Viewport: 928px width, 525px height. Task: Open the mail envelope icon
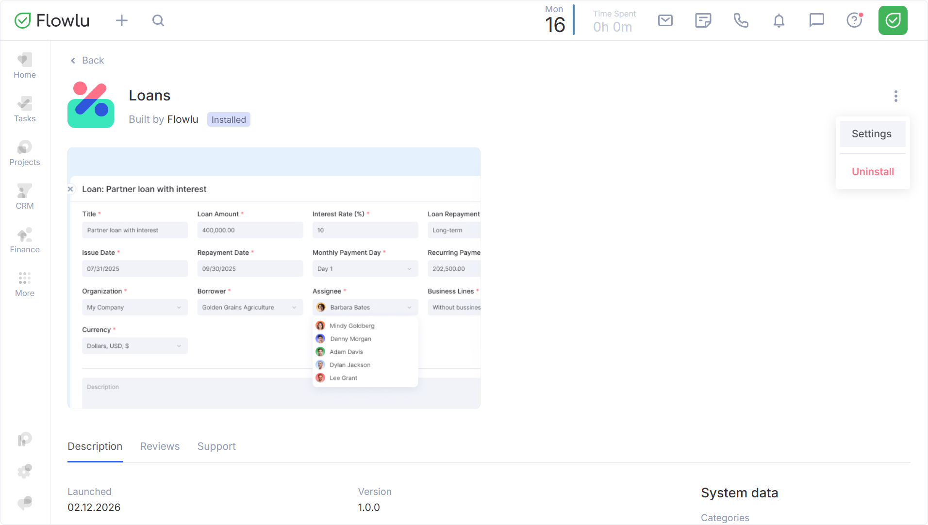click(665, 20)
